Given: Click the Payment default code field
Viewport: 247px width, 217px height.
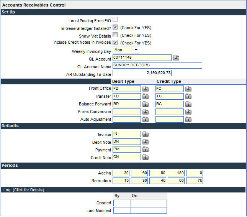Looking at the screenshot, I should click(x=126, y=150).
